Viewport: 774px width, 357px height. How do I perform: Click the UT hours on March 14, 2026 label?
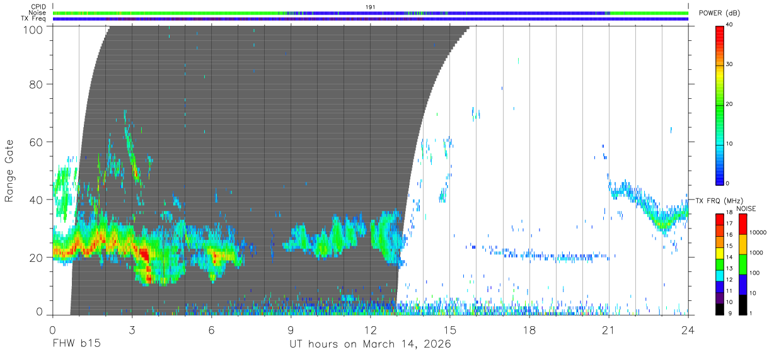point(371,344)
